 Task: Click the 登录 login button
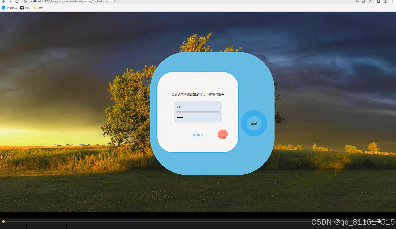click(254, 123)
